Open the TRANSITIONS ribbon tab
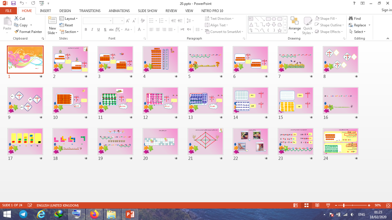This screenshot has height=220, width=392. (90, 11)
